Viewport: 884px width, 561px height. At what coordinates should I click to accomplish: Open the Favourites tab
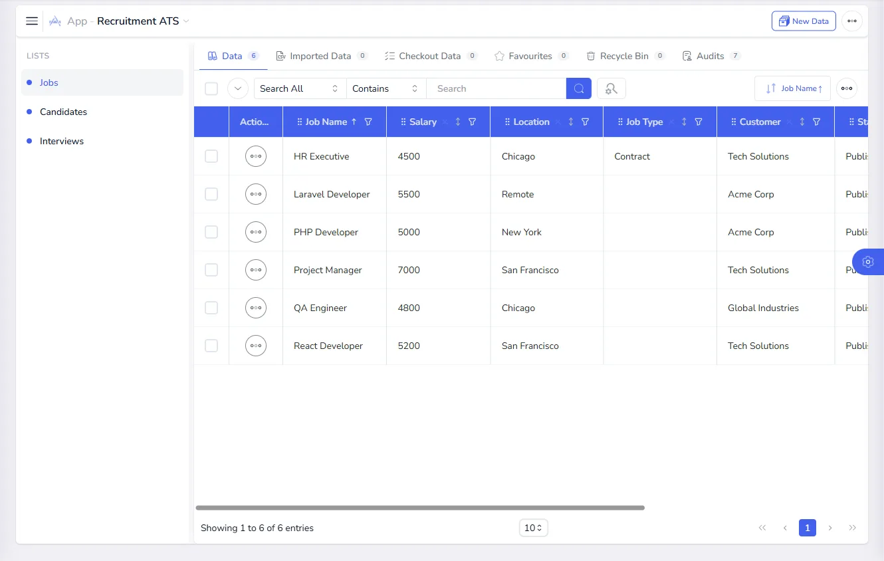(x=531, y=56)
